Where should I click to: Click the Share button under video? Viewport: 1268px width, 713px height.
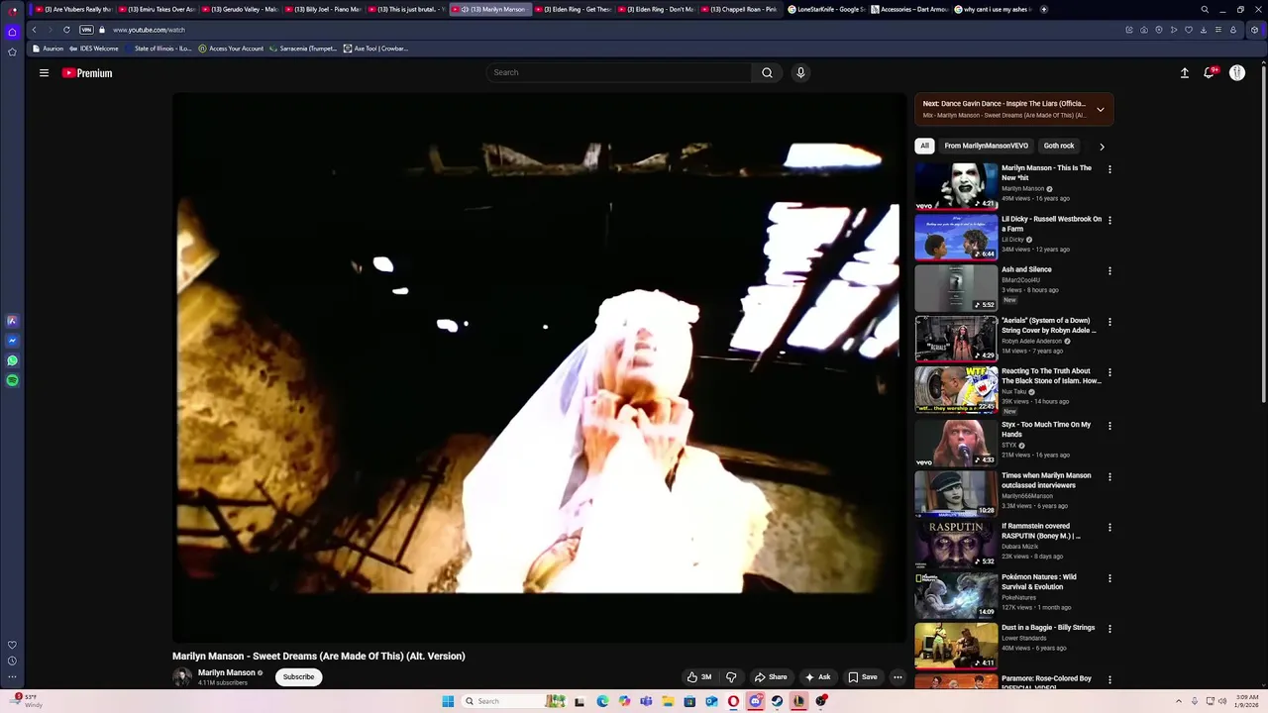coord(771,677)
